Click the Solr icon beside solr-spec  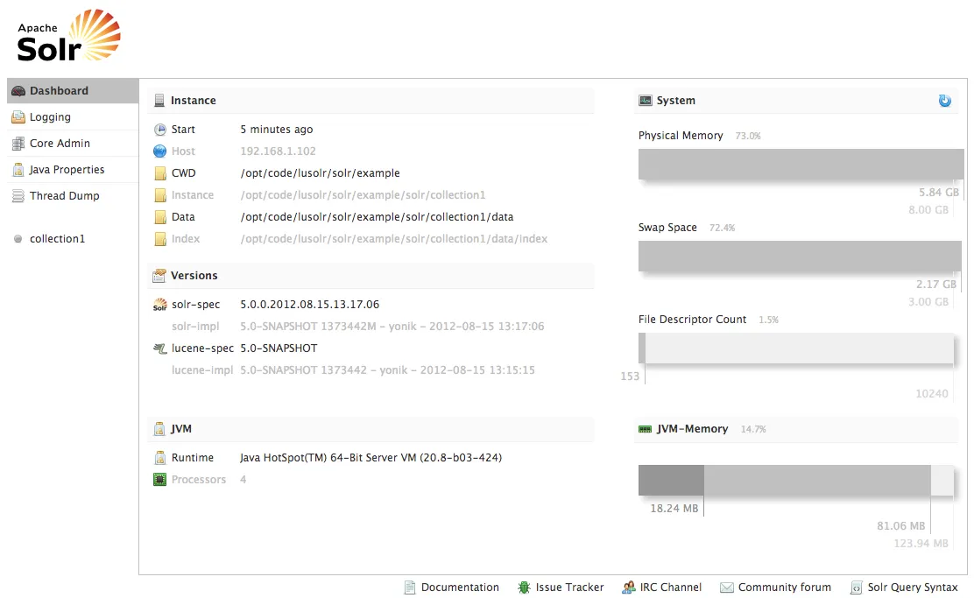[159, 305]
